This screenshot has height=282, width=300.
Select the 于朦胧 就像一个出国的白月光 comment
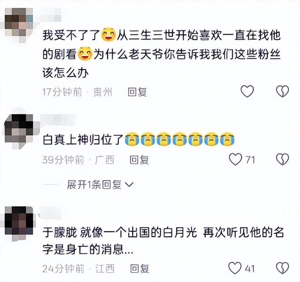coord(163,241)
